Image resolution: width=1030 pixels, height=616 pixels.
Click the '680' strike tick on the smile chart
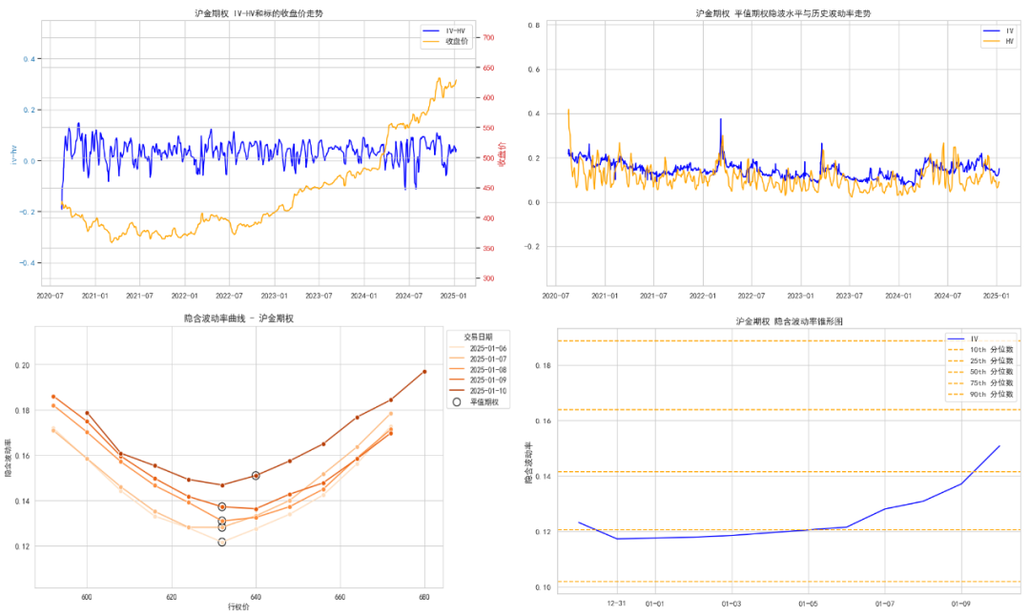423,597
